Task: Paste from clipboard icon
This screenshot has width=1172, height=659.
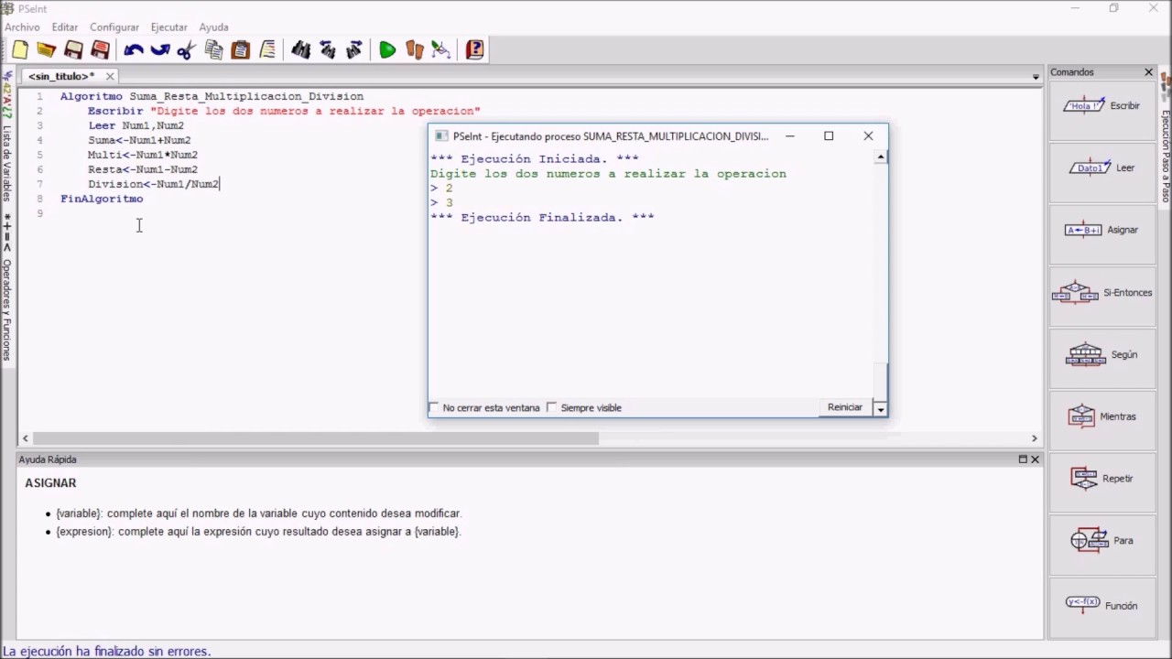Action: click(x=241, y=49)
